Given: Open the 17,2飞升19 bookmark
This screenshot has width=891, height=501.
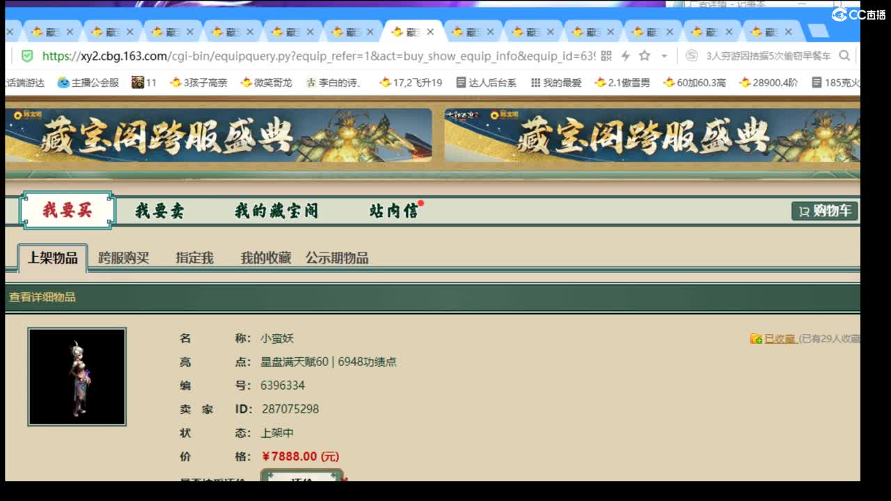Looking at the screenshot, I should pos(411,82).
